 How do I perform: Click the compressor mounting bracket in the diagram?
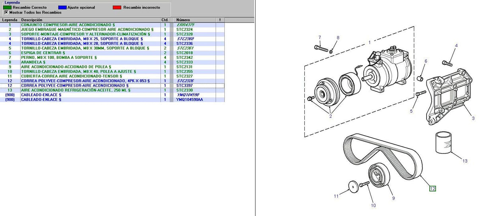(x=449, y=101)
